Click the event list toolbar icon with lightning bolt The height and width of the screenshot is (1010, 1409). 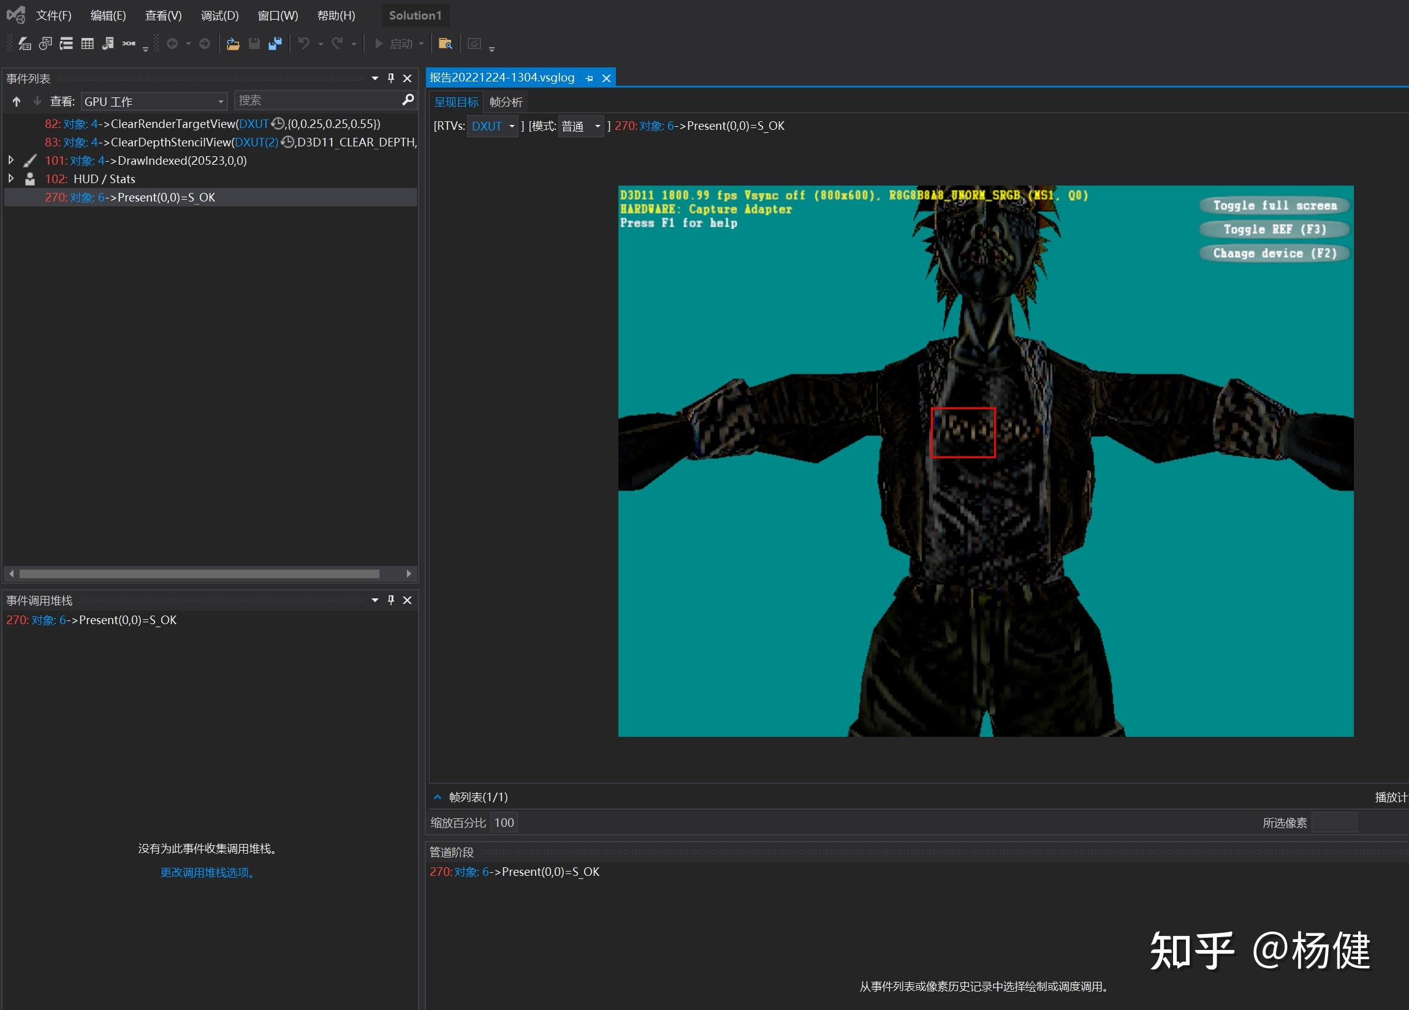point(25,43)
